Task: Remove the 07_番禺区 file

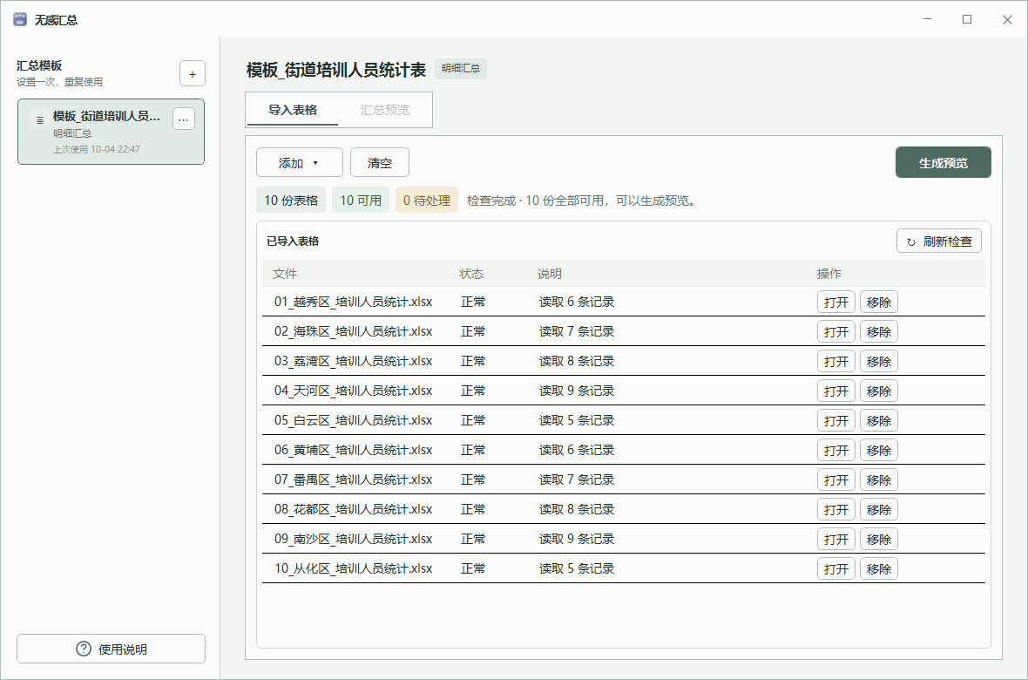Action: (x=878, y=479)
